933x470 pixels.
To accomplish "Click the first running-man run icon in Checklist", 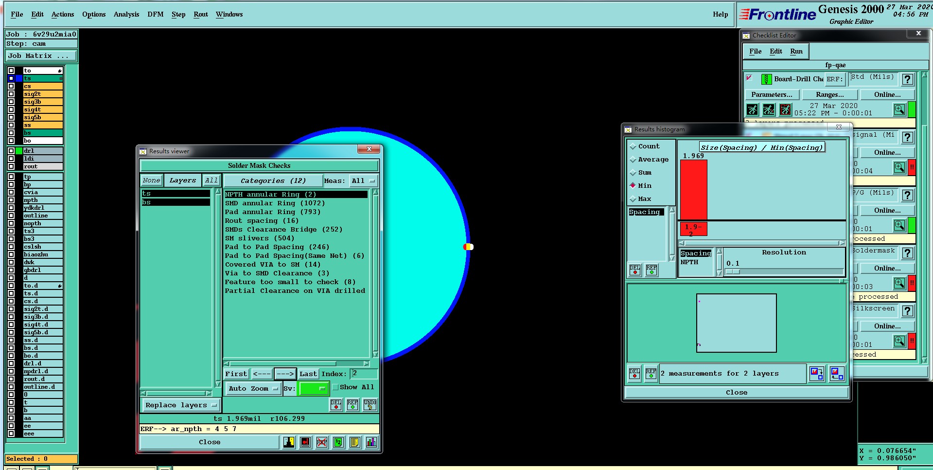I will point(752,109).
